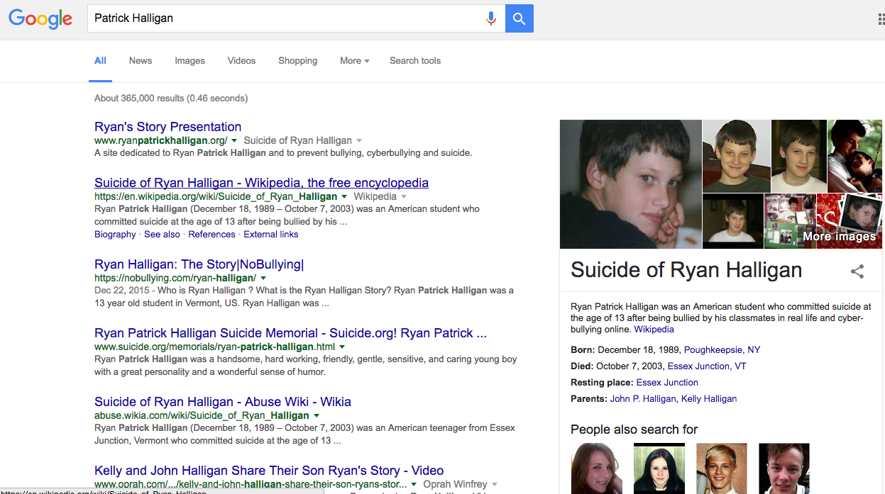Click the Kelly Halligan parent link
Viewport: 885px width, 494px height.
pyautogui.click(x=708, y=398)
